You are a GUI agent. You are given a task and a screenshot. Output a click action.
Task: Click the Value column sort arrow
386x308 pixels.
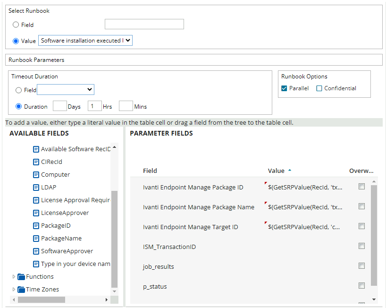click(x=290, y=170)
